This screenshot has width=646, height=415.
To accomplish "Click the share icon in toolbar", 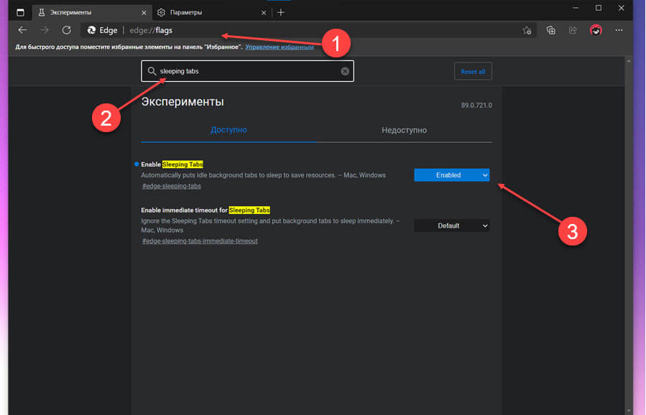I will click(x=573, y=30).
